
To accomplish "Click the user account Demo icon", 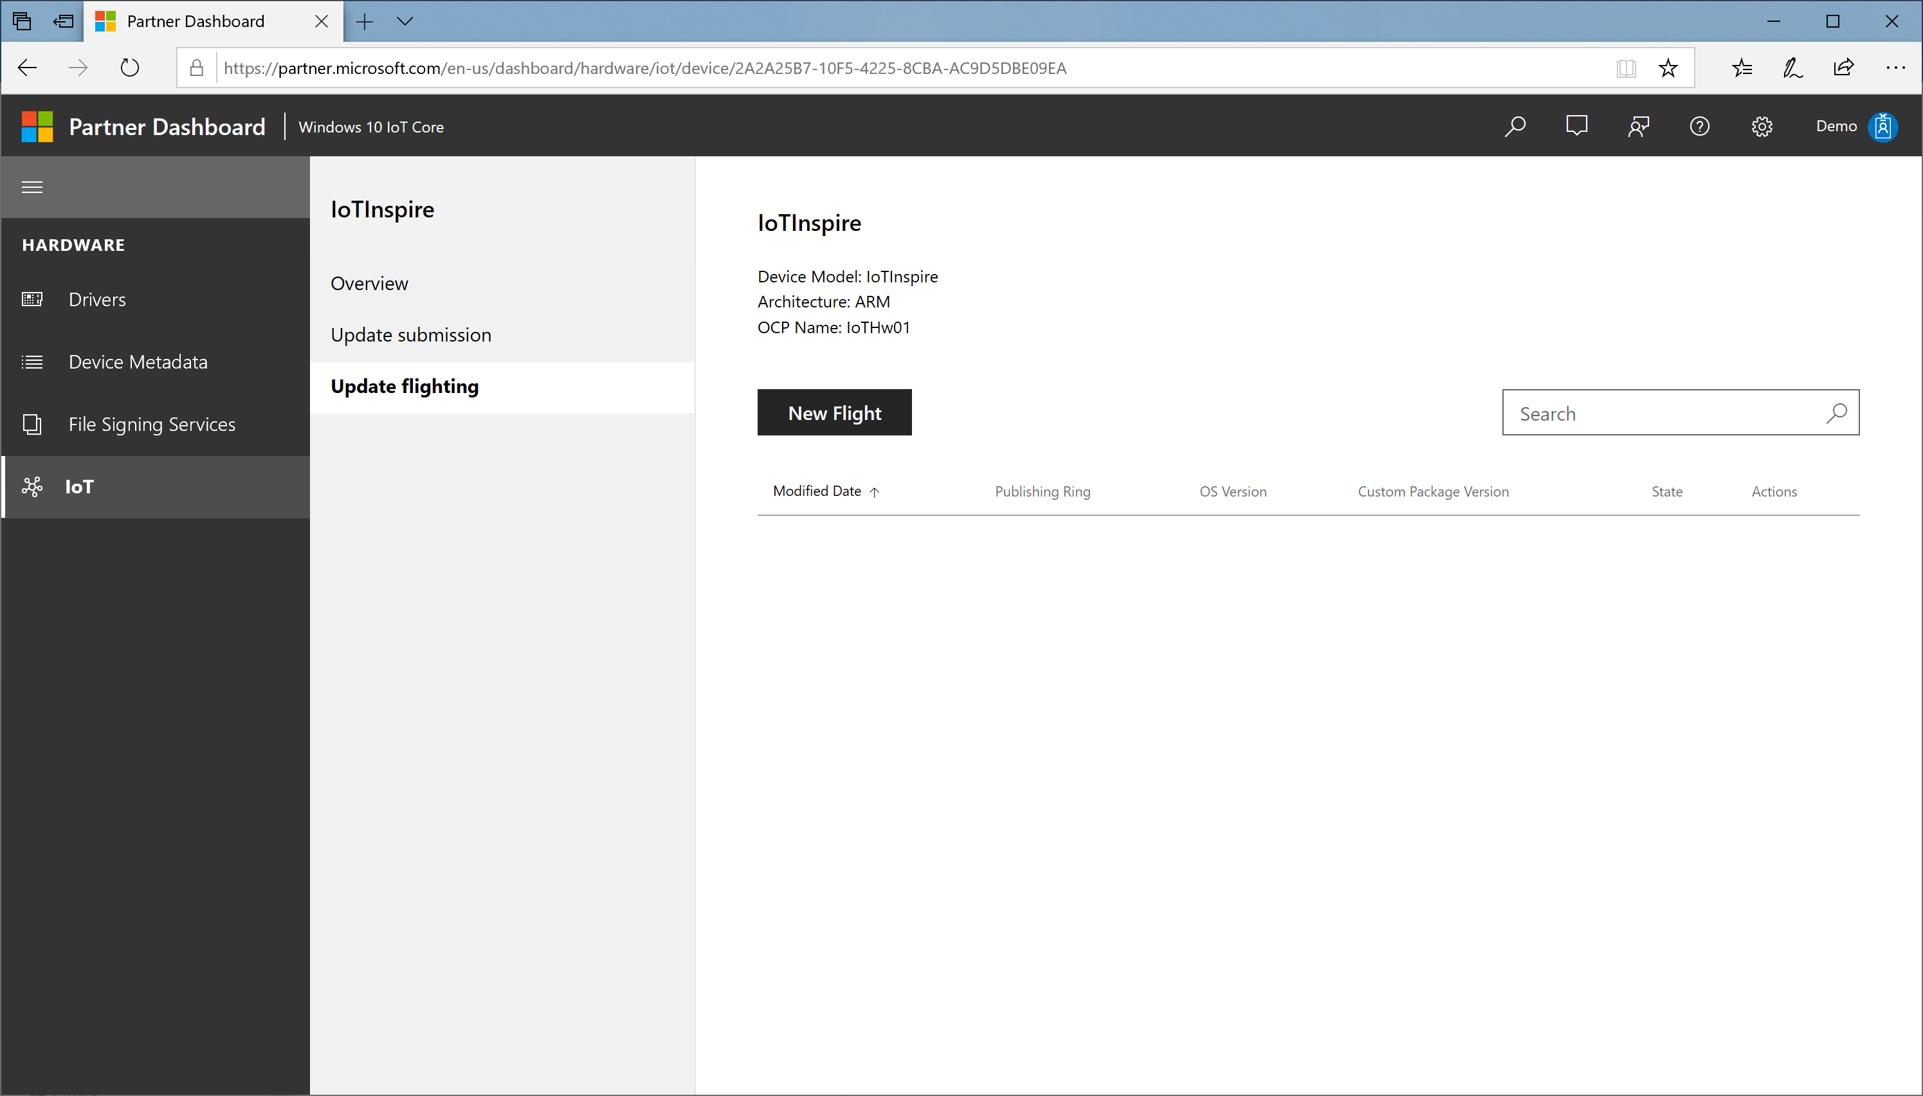I will click(x=1883, y=125).
